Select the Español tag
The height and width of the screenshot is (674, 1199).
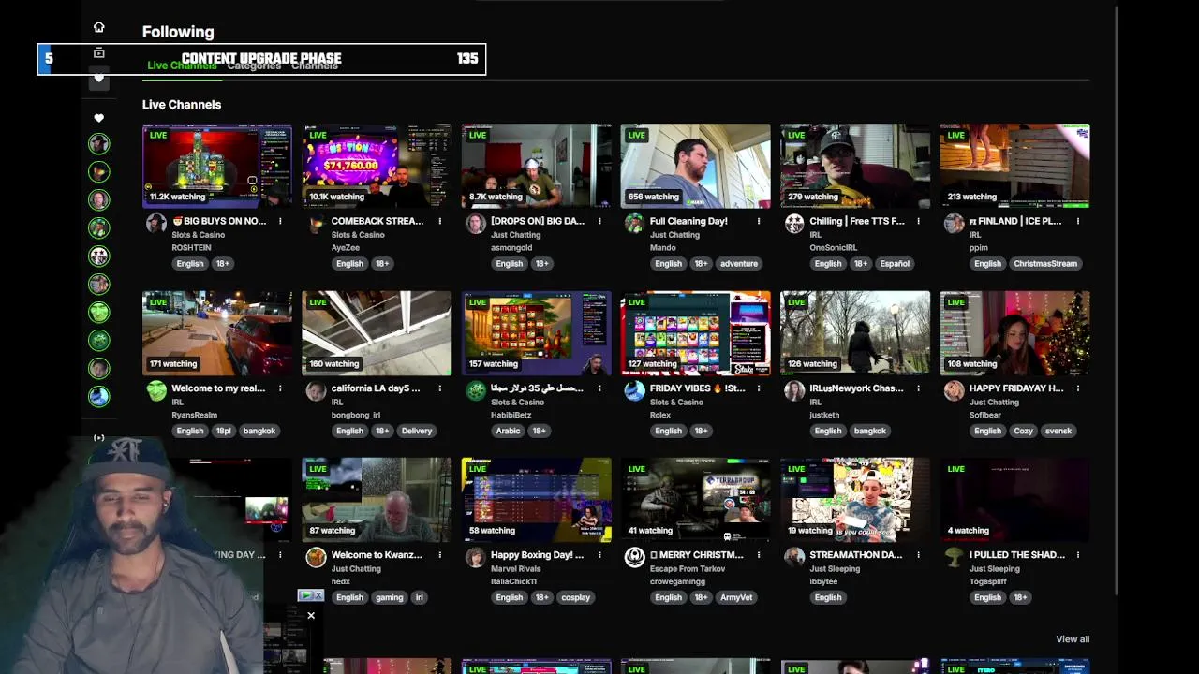click(x=895, y=264)
